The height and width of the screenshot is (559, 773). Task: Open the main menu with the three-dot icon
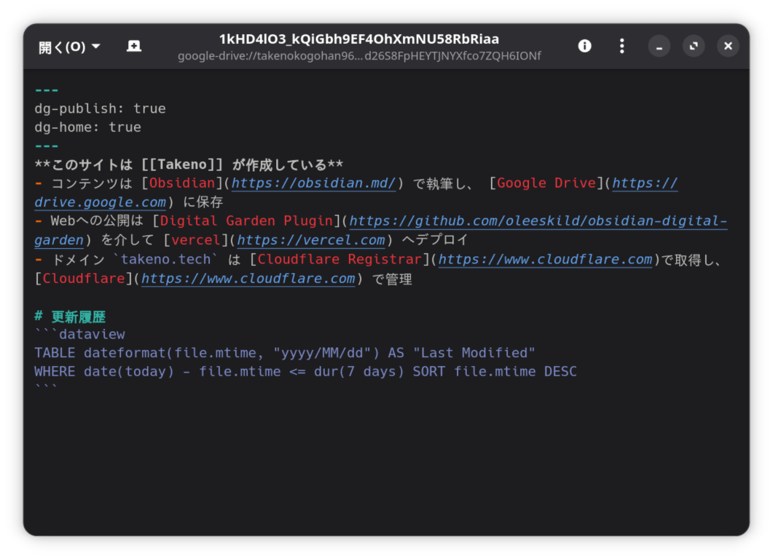621,46
